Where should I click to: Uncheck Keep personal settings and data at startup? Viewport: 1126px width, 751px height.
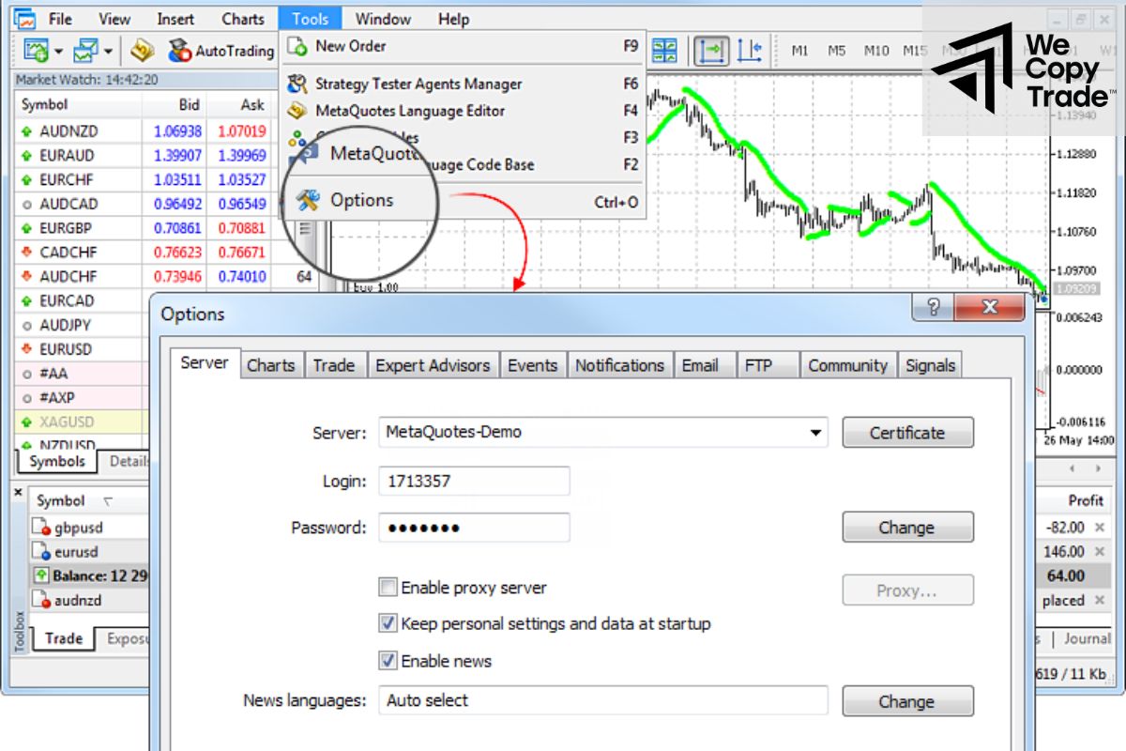tap(388, 623)
